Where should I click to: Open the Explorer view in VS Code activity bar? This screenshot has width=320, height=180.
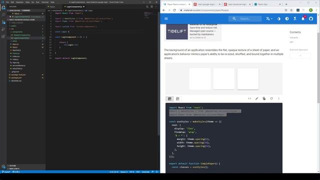(3, 8)
